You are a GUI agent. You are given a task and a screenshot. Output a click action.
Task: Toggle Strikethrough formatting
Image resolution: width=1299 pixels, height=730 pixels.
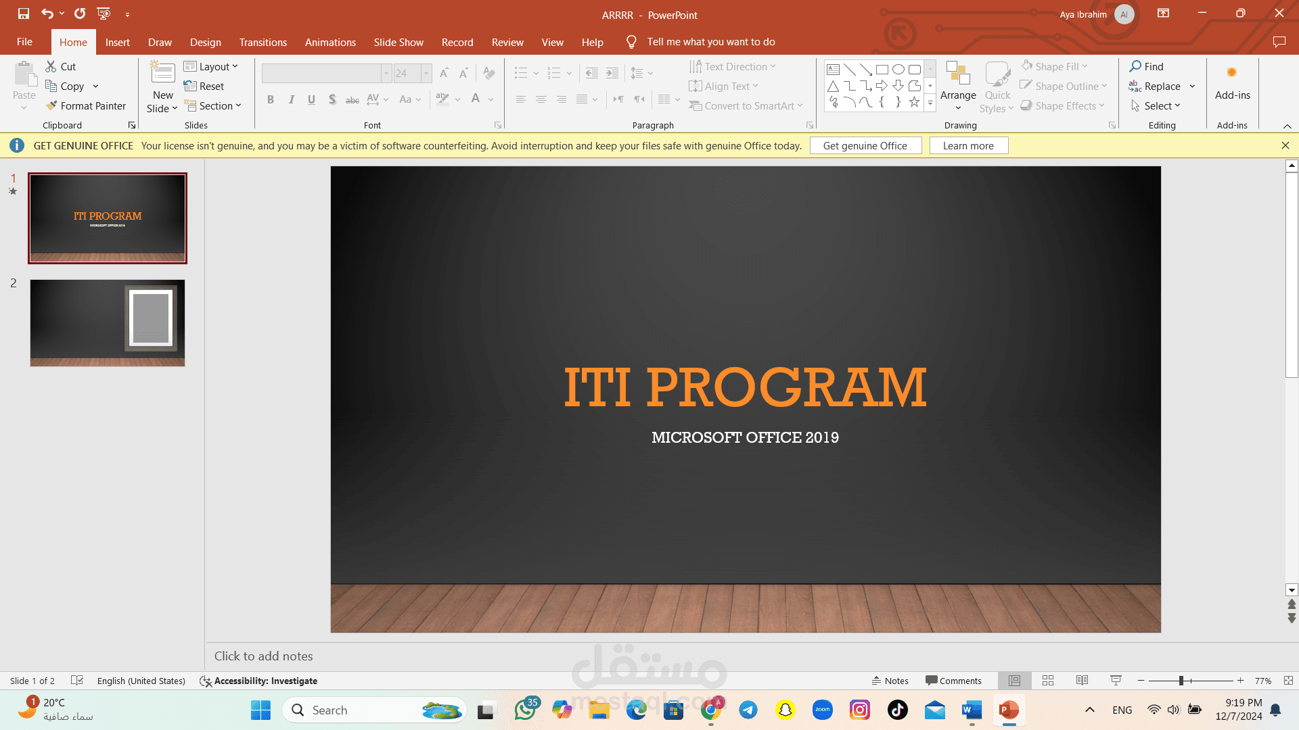(352, 99)
